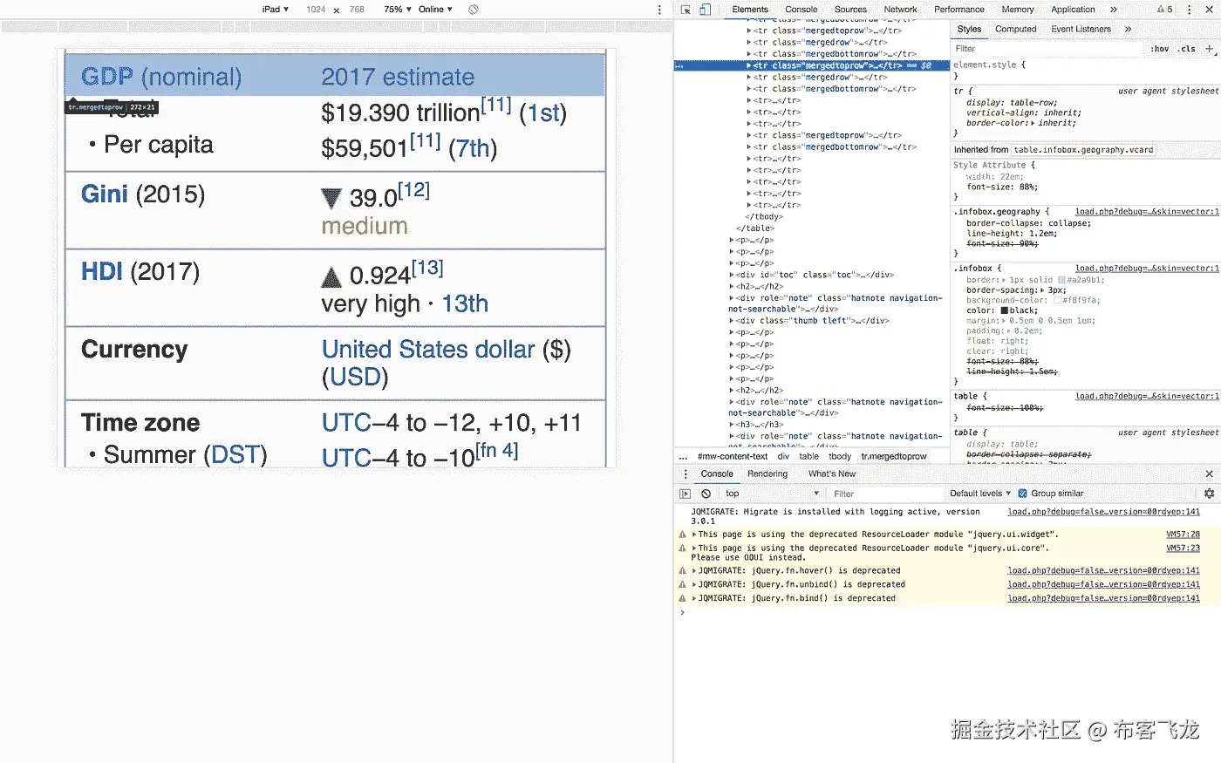The image size is (1221, 763).
Task: Open the Sources tab
Action: point(850,10)
